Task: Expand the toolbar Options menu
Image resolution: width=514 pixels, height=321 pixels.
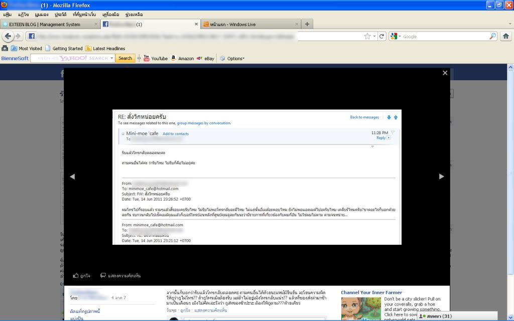Action: (232, 58)
